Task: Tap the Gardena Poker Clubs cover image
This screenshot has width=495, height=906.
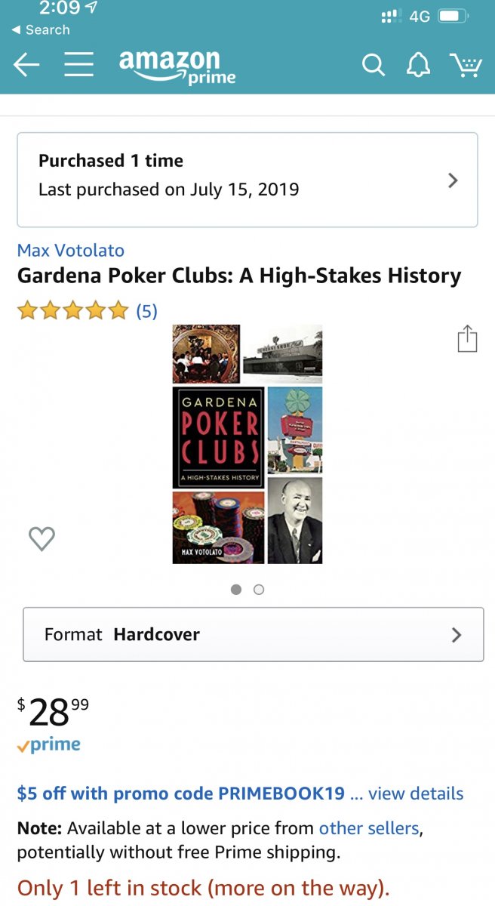Action: [247, 444]
